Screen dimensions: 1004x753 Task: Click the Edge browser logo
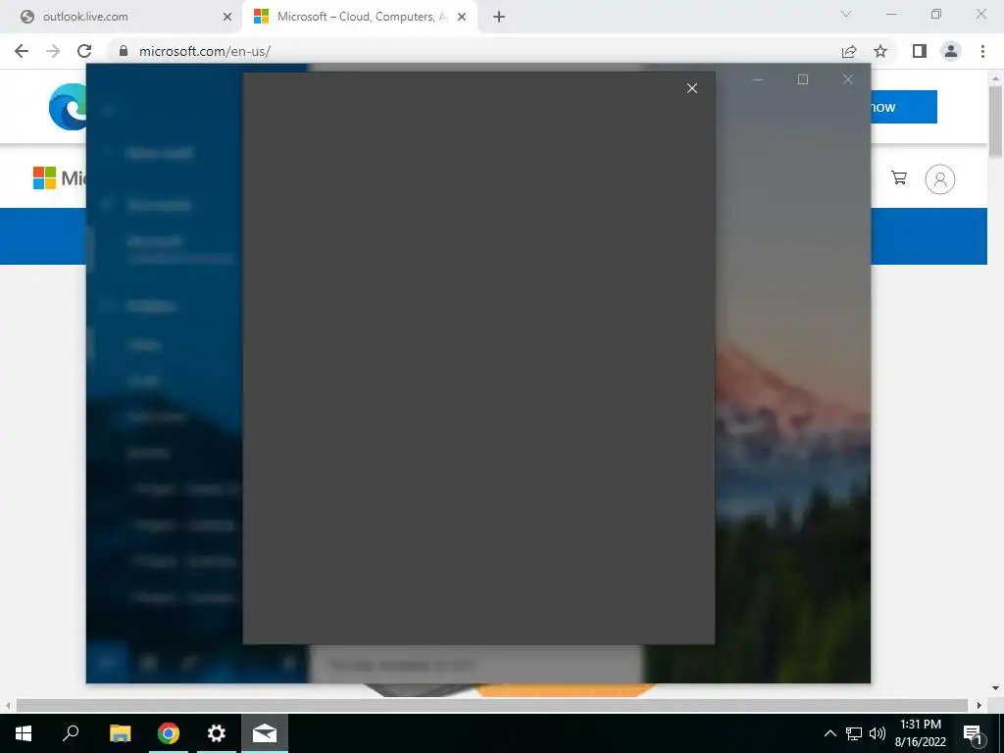68,106
